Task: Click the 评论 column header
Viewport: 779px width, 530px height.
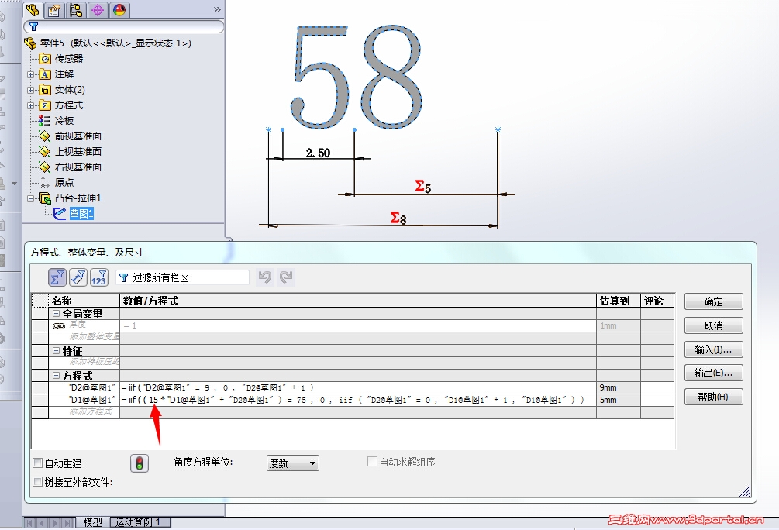Action: (657, 301)
